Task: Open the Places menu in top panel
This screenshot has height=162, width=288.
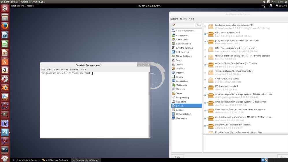Action: point(30,6)
